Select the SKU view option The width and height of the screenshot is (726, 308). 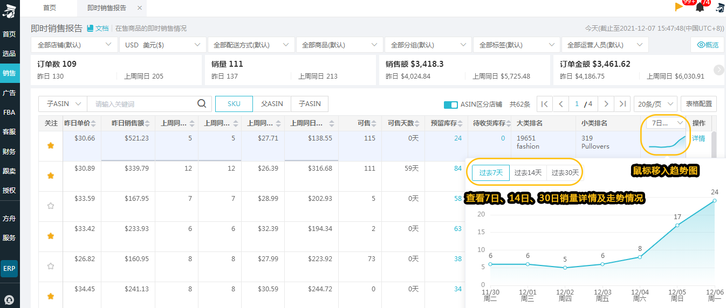coord(234,104)
